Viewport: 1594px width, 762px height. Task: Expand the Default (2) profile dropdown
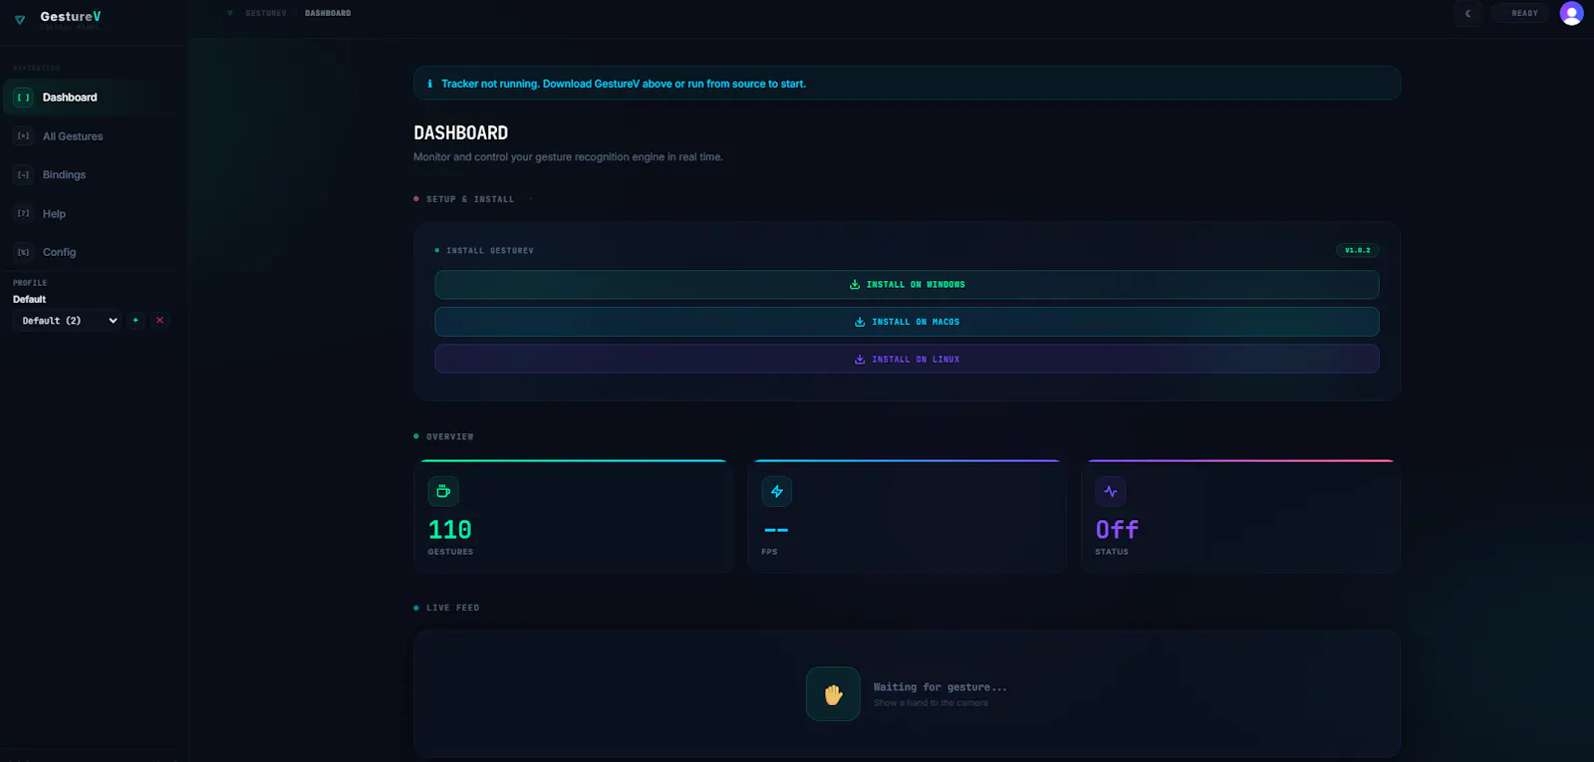[x=68, y=321]
